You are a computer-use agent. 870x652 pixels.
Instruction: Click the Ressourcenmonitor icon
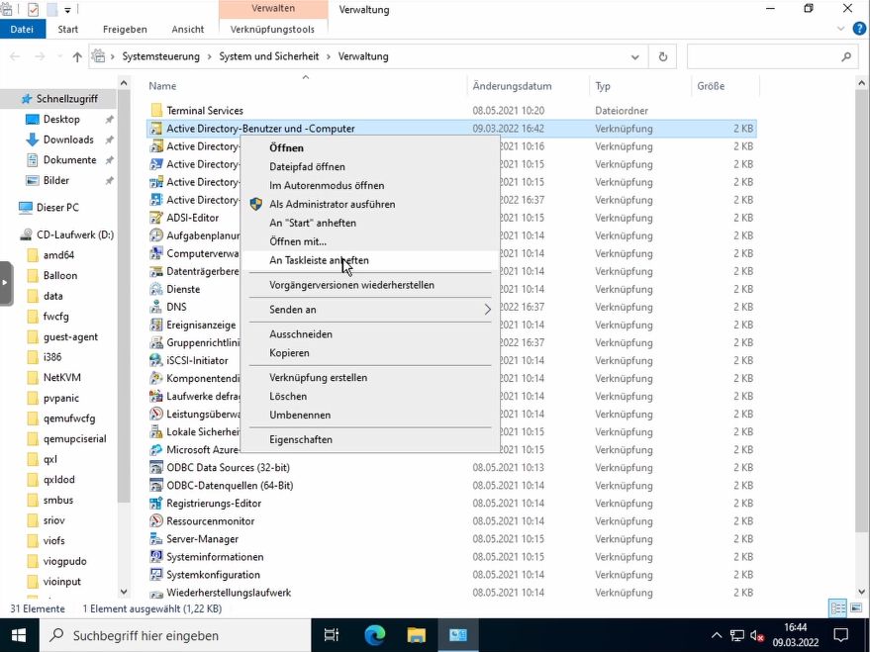click(x=156, y=521)
